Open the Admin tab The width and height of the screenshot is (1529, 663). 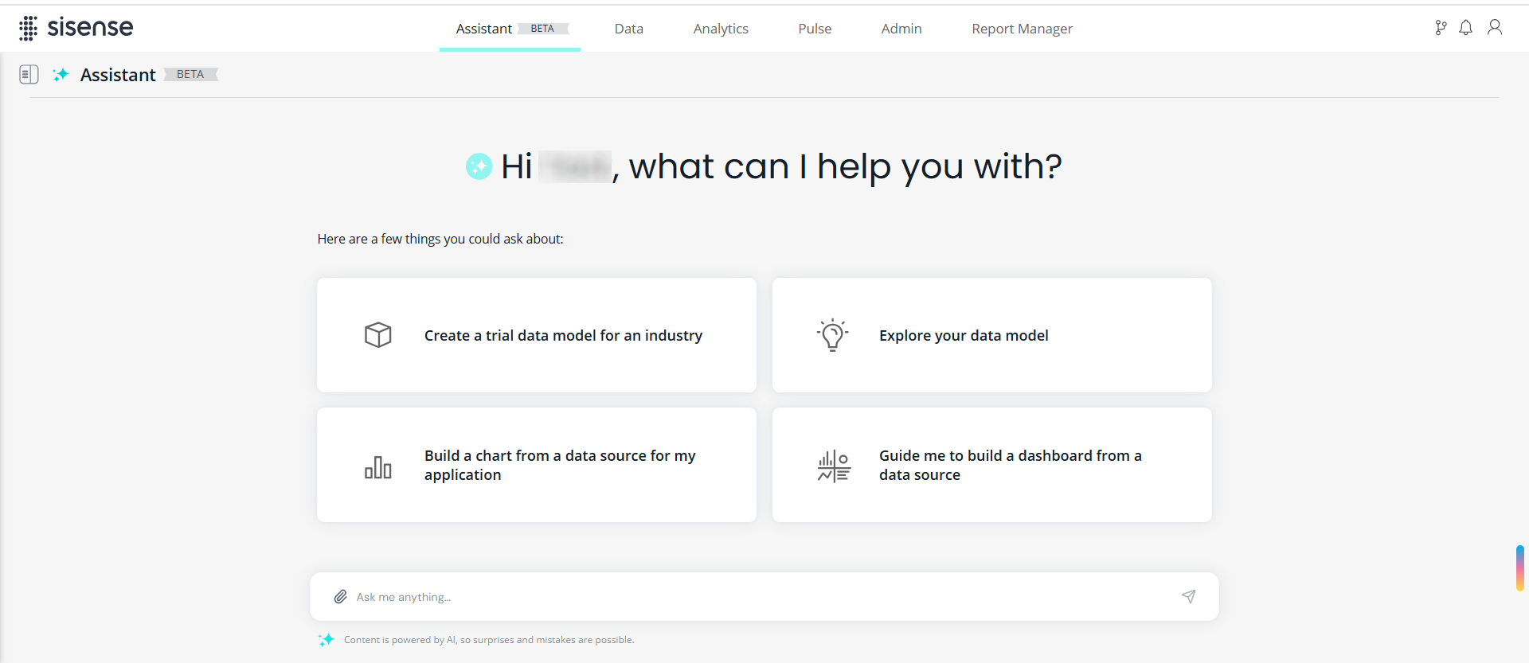(x=901, y=29)
